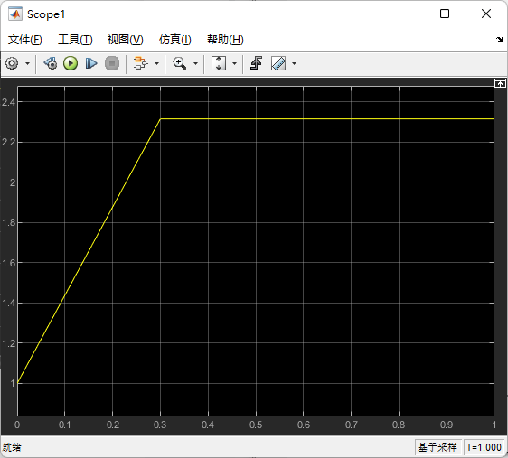Open the axes scaling options dropdown
The height and width of the screenshot is (458, 508).
coord(234,63)
